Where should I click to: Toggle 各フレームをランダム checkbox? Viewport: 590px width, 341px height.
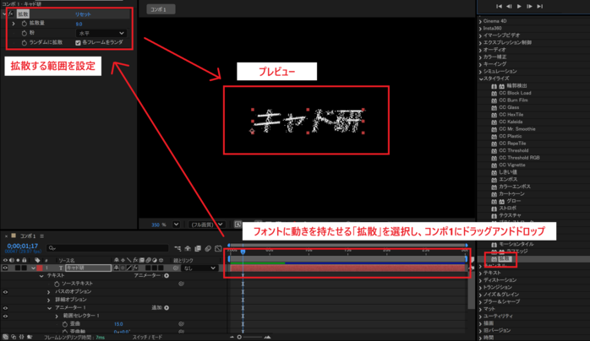tap(78, 43)
